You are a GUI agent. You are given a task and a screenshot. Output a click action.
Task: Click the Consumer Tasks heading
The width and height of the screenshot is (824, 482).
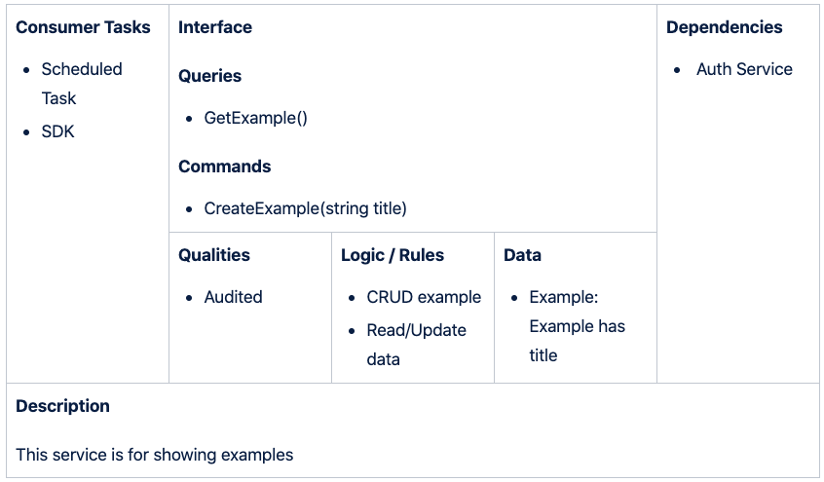83,27
